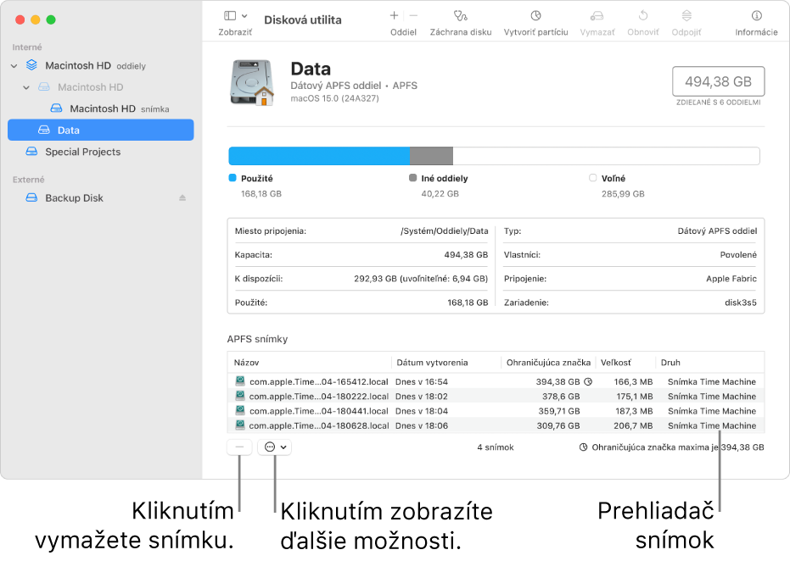This screenshot has height=561, width=790.
Task: Click the Vymazať erase icon
Action: click(x=597, y=15)
